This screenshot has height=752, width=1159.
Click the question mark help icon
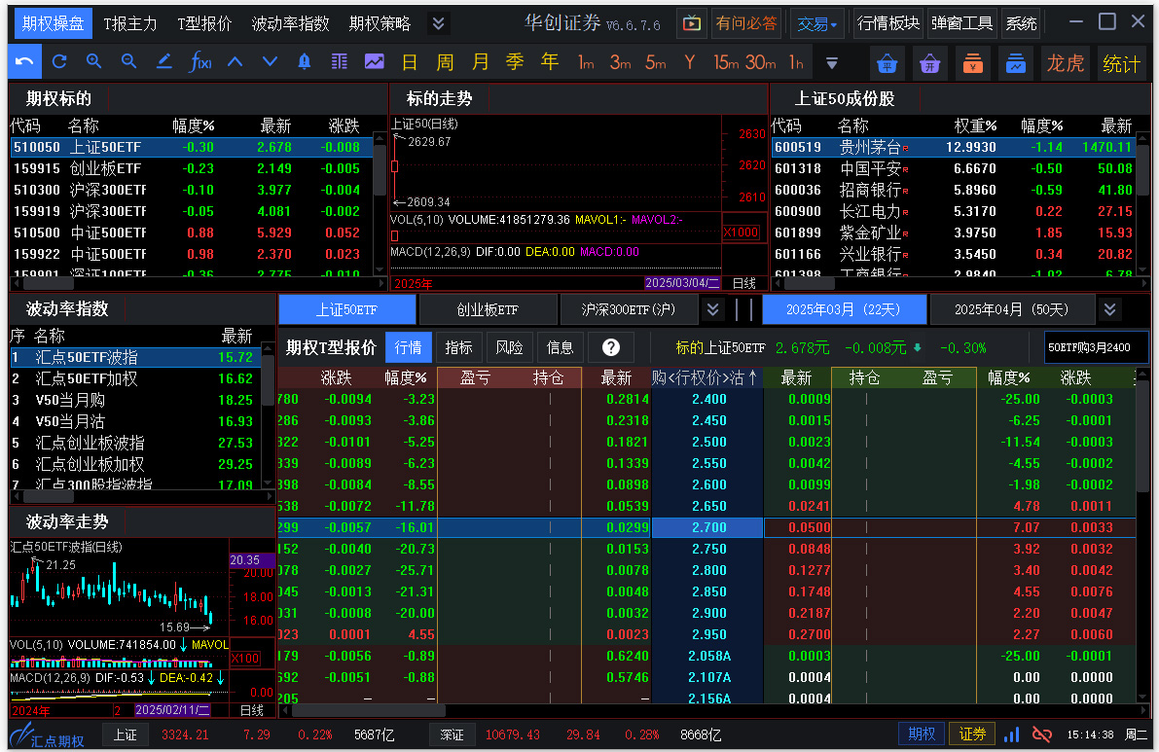pyautogui.click(x=611, y=347)
